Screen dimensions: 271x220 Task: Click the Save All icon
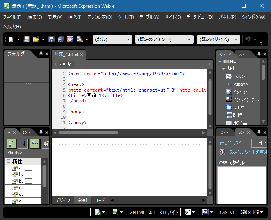tap(61, 39)
